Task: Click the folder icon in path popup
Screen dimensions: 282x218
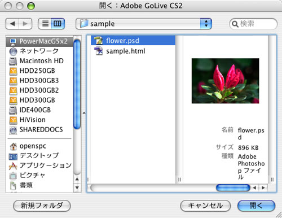Action: coord(84,24)
